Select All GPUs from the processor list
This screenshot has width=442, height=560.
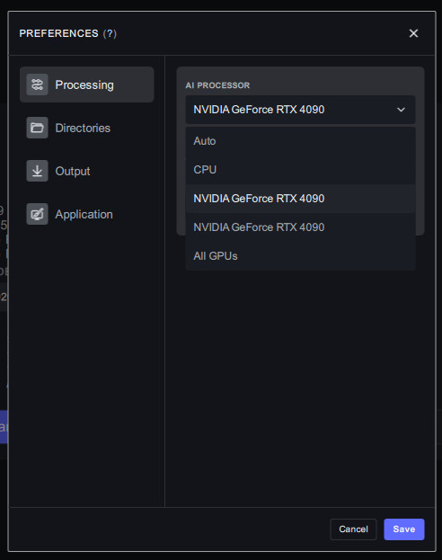click(x=300, y=256)
